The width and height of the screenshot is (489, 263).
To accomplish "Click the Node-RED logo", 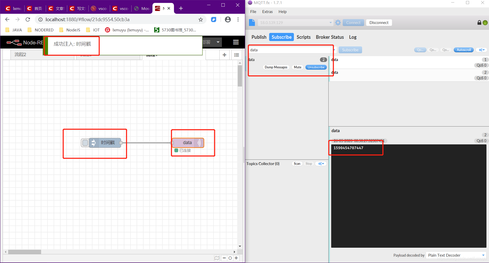I will point(14,42).
